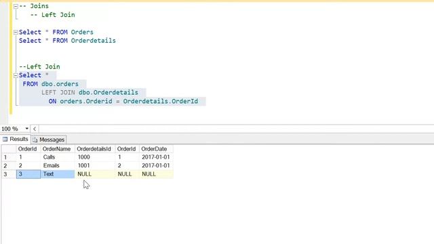The width and height of the screenshot is (434, 244).
Task: Click the Messages tab icon
Action: click(x=35, y=140)
